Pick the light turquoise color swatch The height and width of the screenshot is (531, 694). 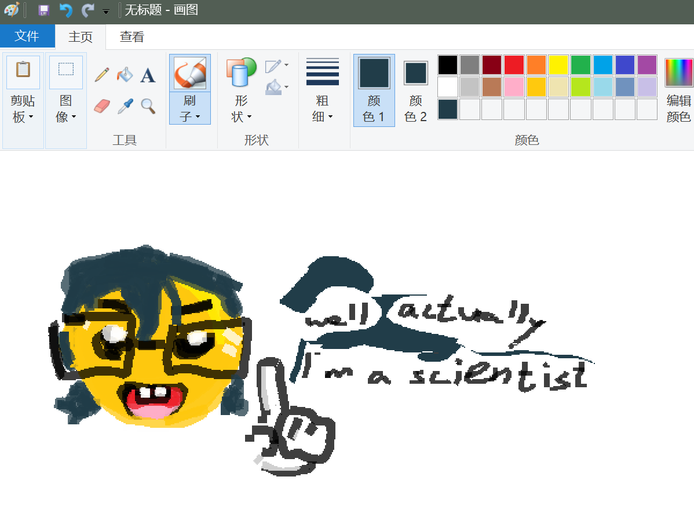pyautogui.click(x=603, y=88)
